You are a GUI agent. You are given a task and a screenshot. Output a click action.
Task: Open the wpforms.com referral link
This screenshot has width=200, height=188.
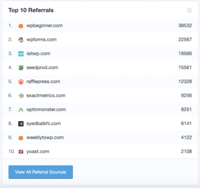pos(41,40)
